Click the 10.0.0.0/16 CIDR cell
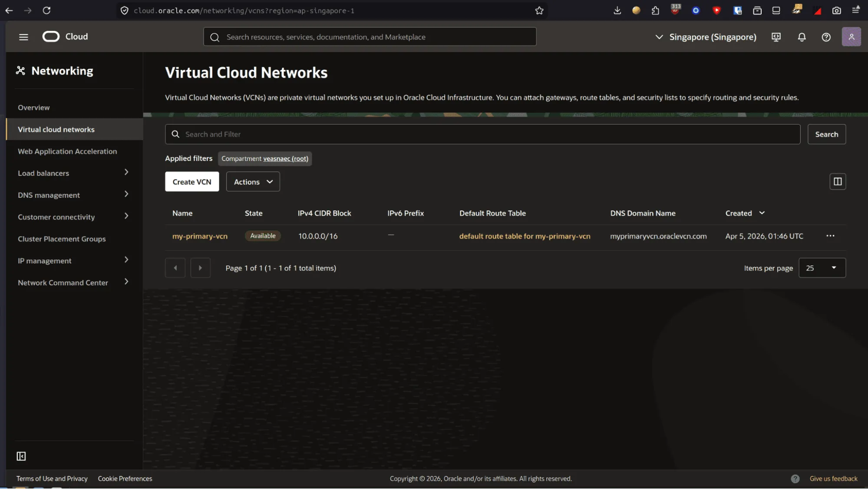868x489 pixels. (x=318, y=236)
